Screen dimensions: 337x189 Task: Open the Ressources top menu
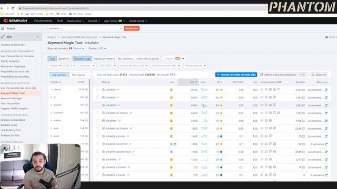(76, 21)
